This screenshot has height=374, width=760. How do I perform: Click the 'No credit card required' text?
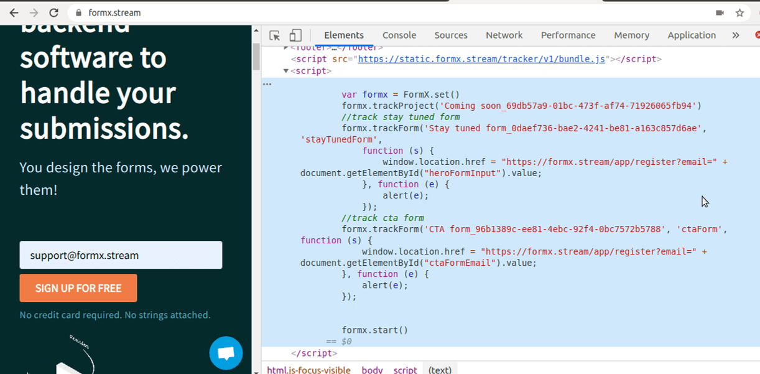pos(115,315)
